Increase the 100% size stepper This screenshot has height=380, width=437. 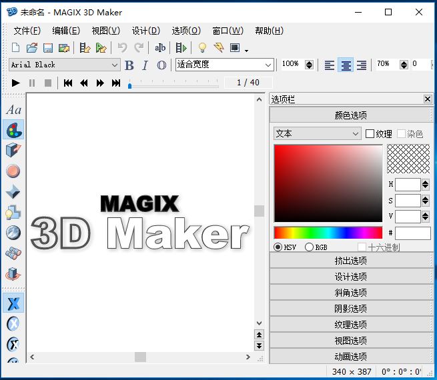pos(309,63)
